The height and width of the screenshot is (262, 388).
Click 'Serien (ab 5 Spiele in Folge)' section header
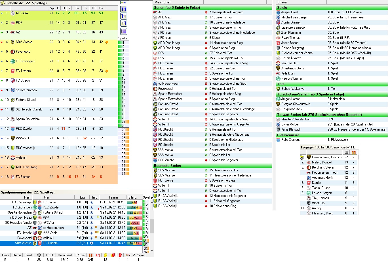[212, 8]
